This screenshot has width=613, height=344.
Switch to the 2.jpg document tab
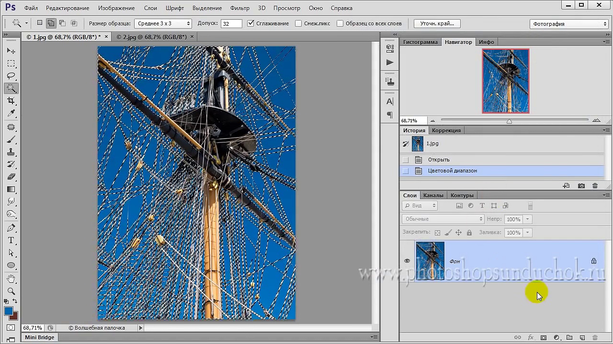coord(152,37)
